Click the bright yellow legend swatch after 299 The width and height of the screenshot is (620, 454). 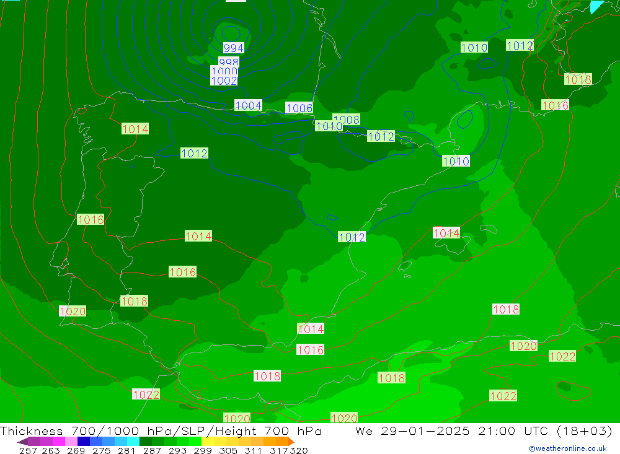pyautogui.click(x=208, y=442)
